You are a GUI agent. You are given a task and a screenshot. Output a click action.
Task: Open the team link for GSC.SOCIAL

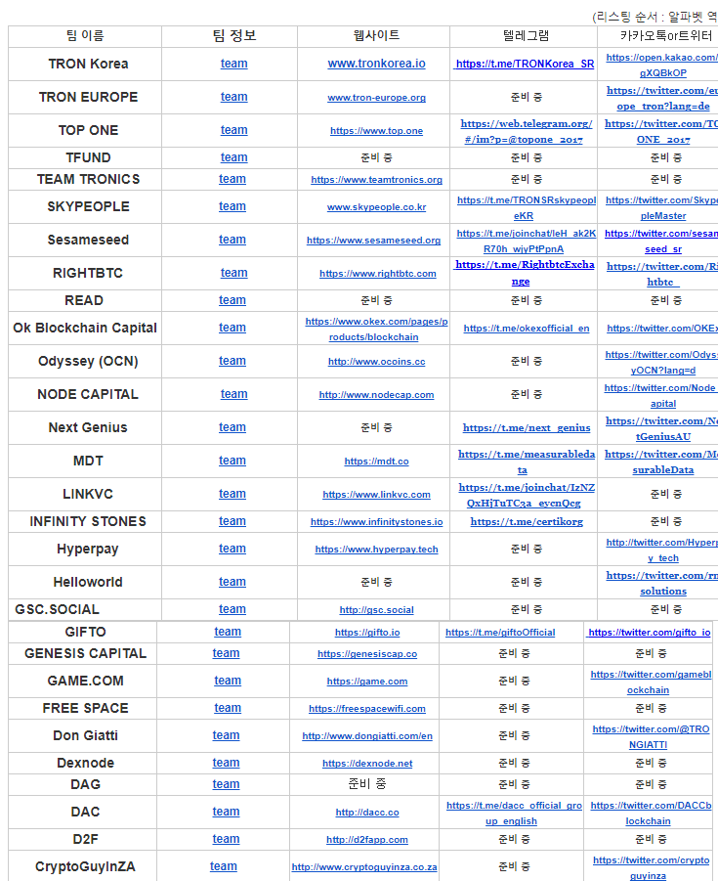pyautogui.click(x=232, y=609)
